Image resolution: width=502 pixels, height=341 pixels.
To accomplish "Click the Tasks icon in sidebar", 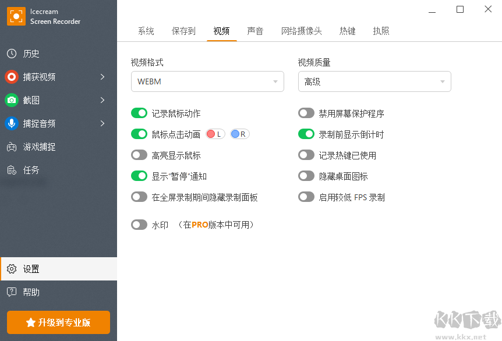I will coord(12,170).
